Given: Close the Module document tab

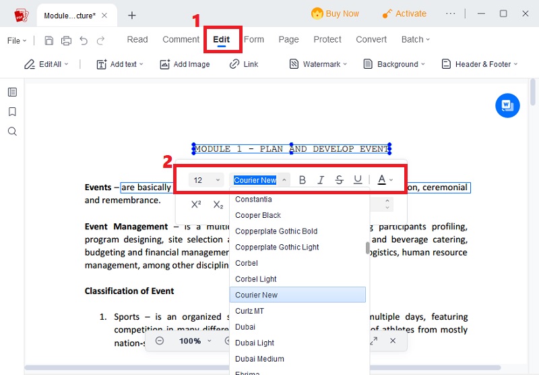Looking at the screenshot, I should (x=104, y=16).
